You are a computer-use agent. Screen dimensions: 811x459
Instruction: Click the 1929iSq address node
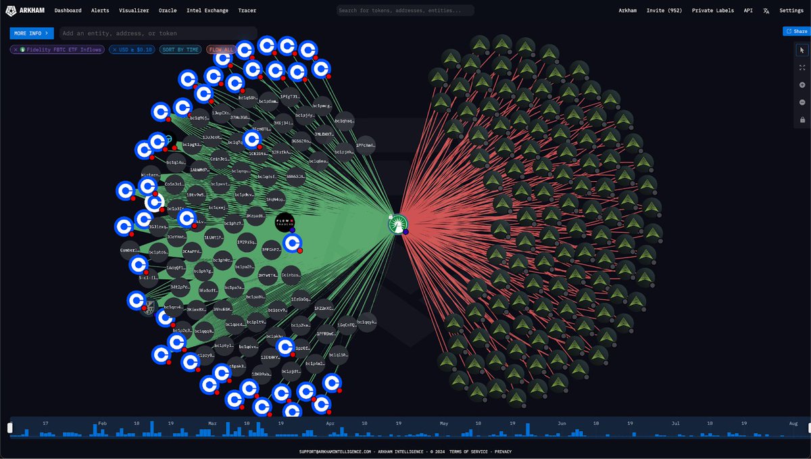click(x=247, y=241)
